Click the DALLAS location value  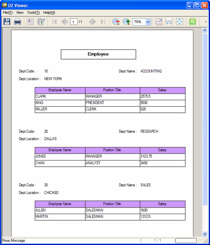click(x=50, y=139)
